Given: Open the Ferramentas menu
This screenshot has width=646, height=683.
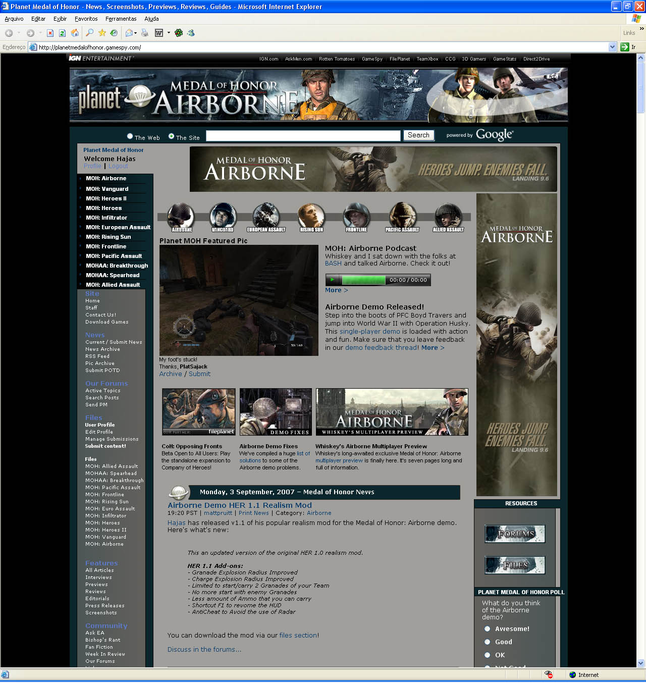Looking at the screenshot, I should (121, 19).
